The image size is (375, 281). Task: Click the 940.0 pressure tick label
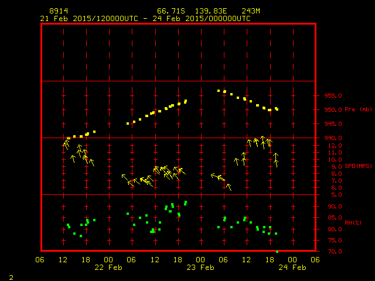point(333,138)
